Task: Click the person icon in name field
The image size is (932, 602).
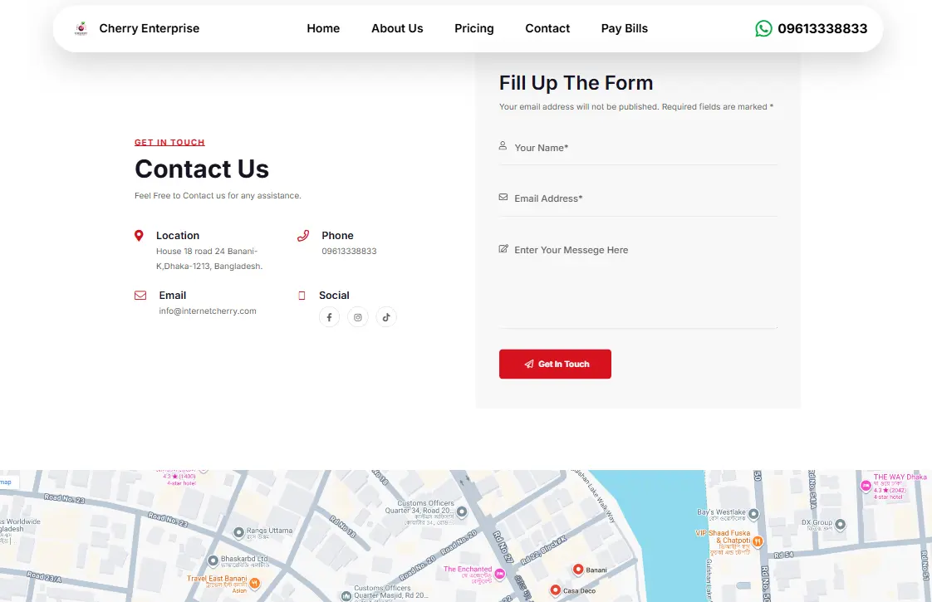Action: (x=503, y=145)
